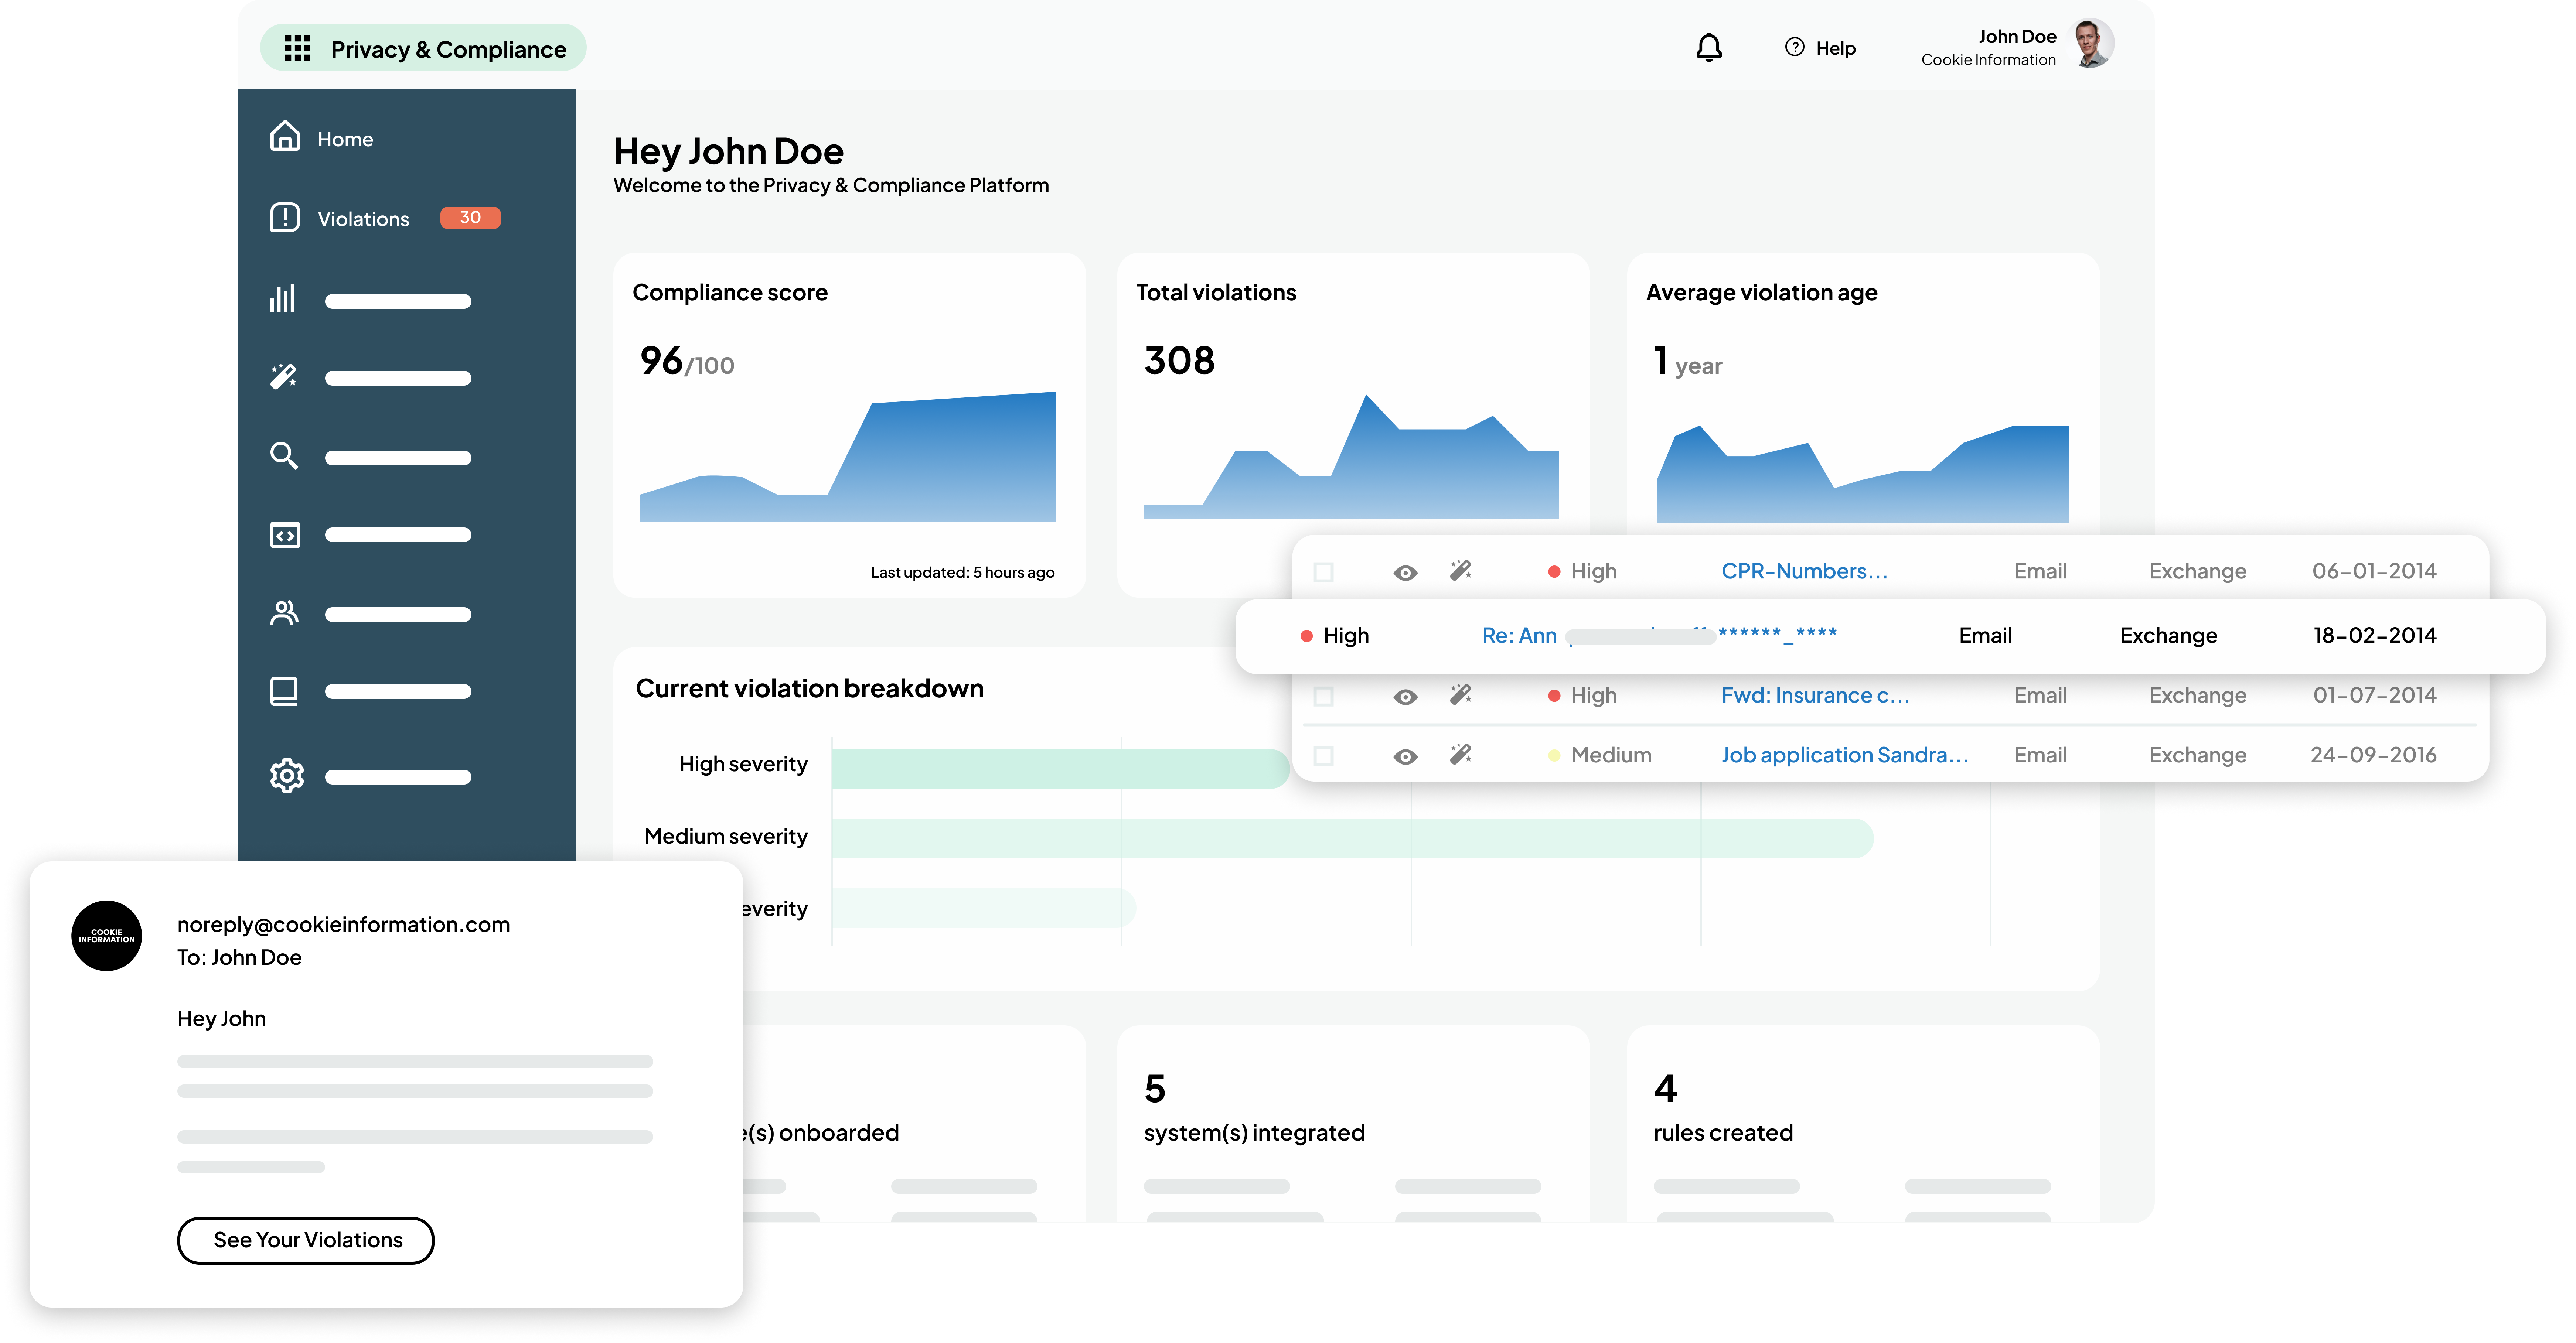2576x1343 pixels.
Task: Tick the checkbox for CPR-Numbers row
Action: tap(1323, 572)
